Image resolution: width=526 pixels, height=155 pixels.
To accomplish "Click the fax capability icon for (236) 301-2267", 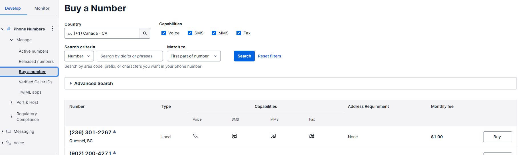I will (312, 136).
